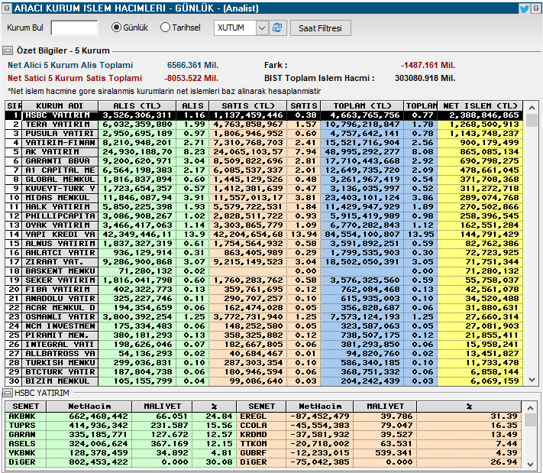Screen dimensions: 543x473
Task: Select the AHLATCI YATIR row
Action: click(264, 253)
